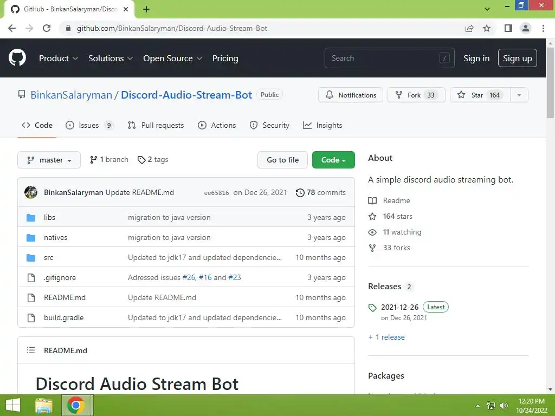555x416 pixels.
Task: Expand the Product menu
Action: 59,58
